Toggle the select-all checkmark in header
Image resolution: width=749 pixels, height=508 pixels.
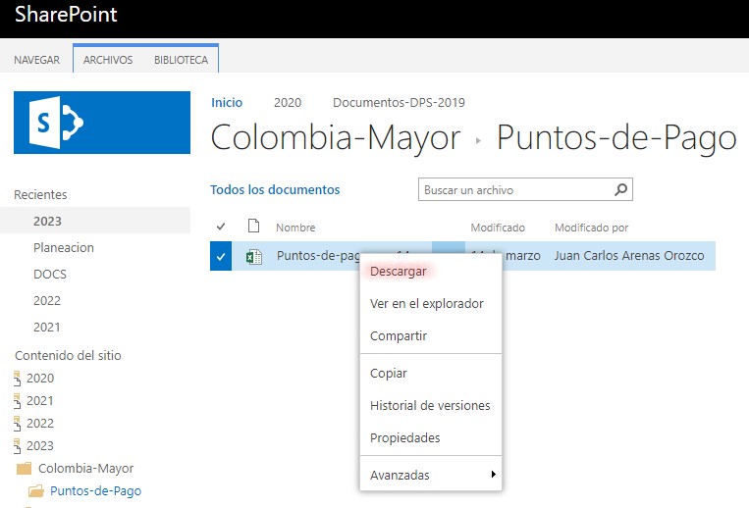[221, 227]
